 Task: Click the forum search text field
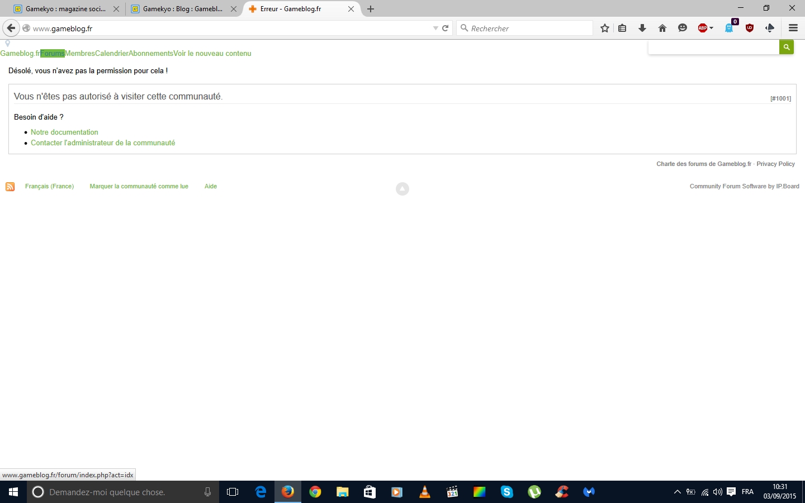coord(714,47)
